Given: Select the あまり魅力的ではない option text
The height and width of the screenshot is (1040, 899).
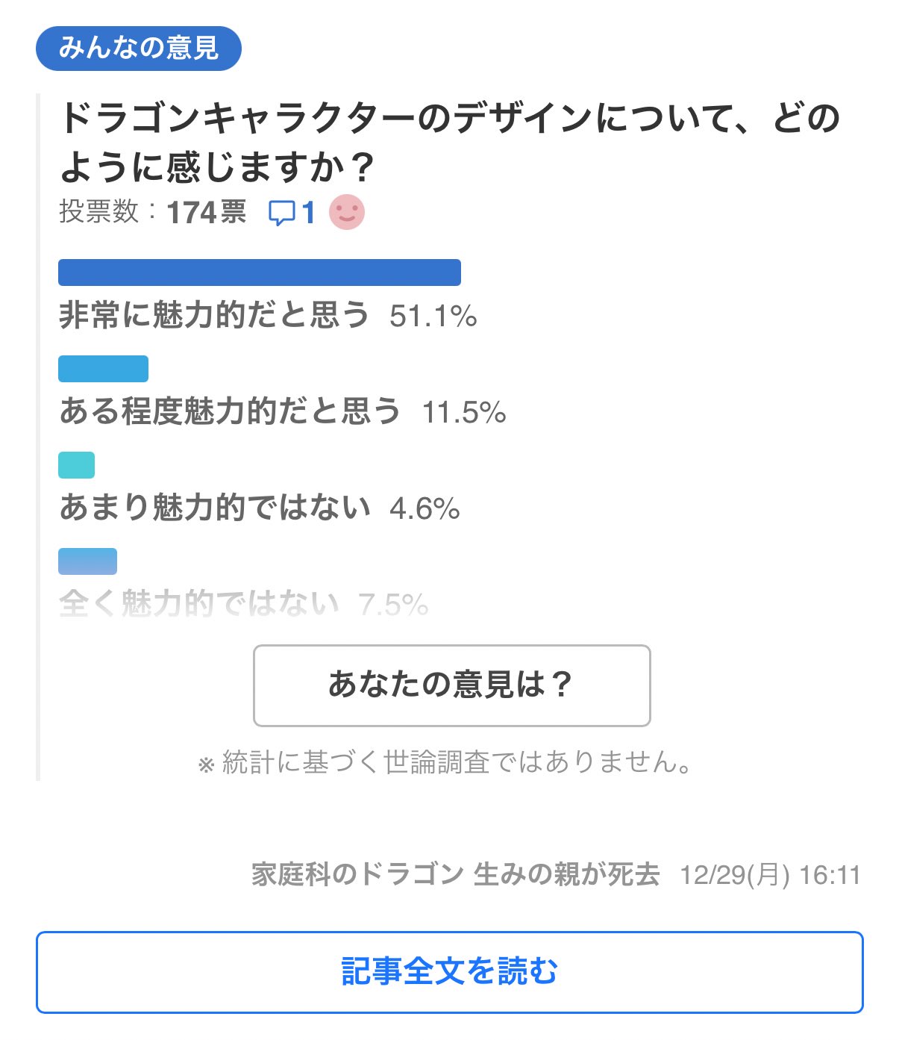Looking at the screenshot, I should tap(215, 508).
